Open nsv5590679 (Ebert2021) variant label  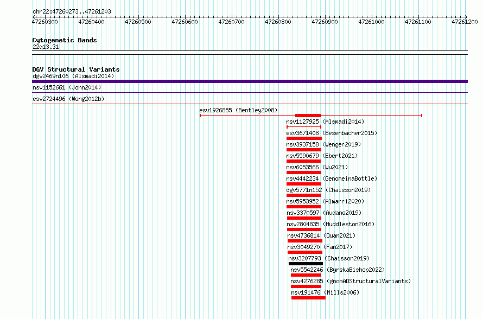322,156
